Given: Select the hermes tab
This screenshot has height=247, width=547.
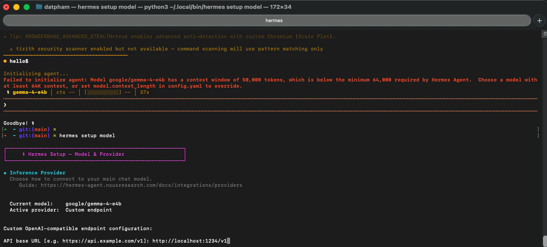Looking at the screenshot, I should (267, 20).
